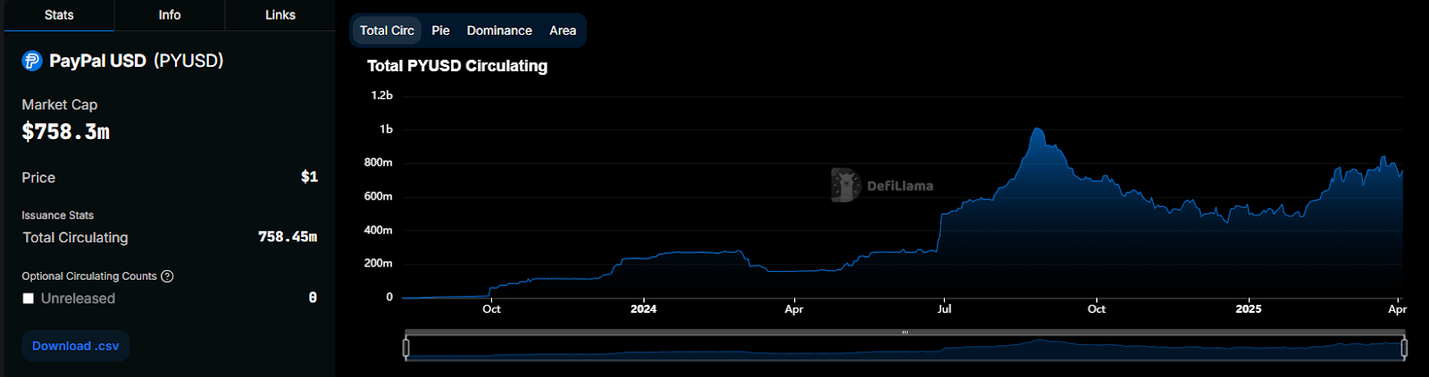The width and height of the screenshot is (1429, 377).
Task: Switch chart to Area view
Action: coord(563,30)
